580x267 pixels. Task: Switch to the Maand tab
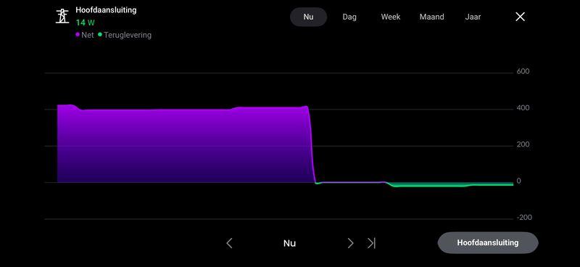click(431, 17)
